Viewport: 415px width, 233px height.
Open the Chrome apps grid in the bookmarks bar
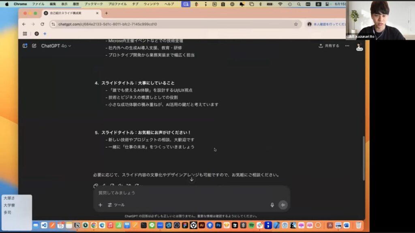(x=25, y=34)
